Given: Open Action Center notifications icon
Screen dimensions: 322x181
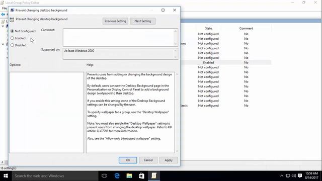Looking at the screenshot, I should point(300,176).
